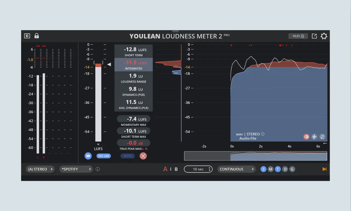Click the blue fast-forward play button

[x=88, y=156]
